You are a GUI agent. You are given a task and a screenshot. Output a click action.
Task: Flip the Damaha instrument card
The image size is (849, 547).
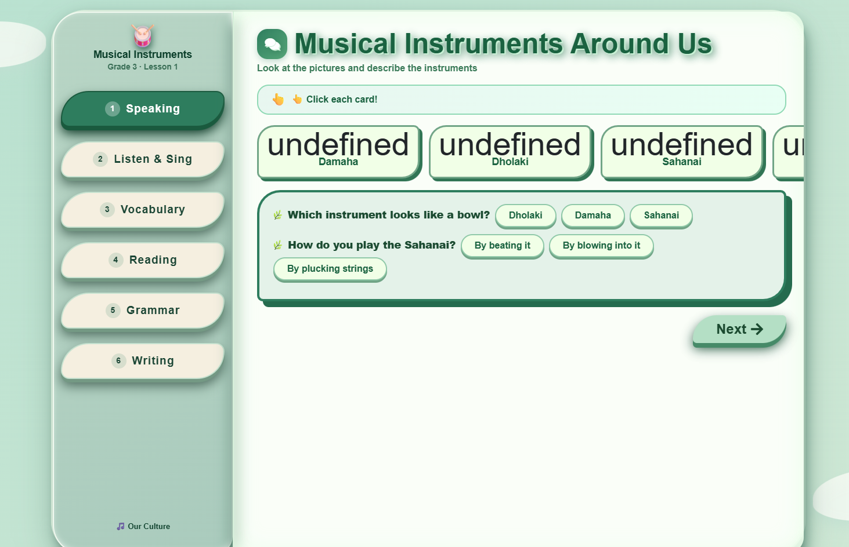click(x=339, y=152)
